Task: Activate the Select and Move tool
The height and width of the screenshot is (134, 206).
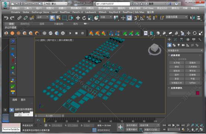Action: pyautogui.click(x=78, y=18)
